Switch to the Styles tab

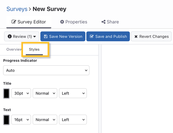[34, 49]
